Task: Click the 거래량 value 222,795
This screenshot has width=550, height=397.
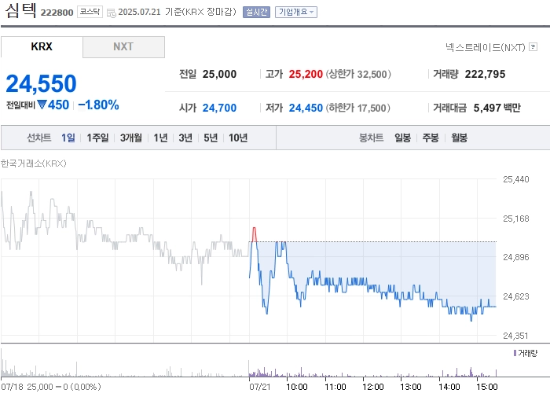Action: pos(485,74)
